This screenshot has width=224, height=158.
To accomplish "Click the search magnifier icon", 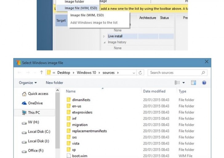I will pyautogui.click(x=203, y=73).
